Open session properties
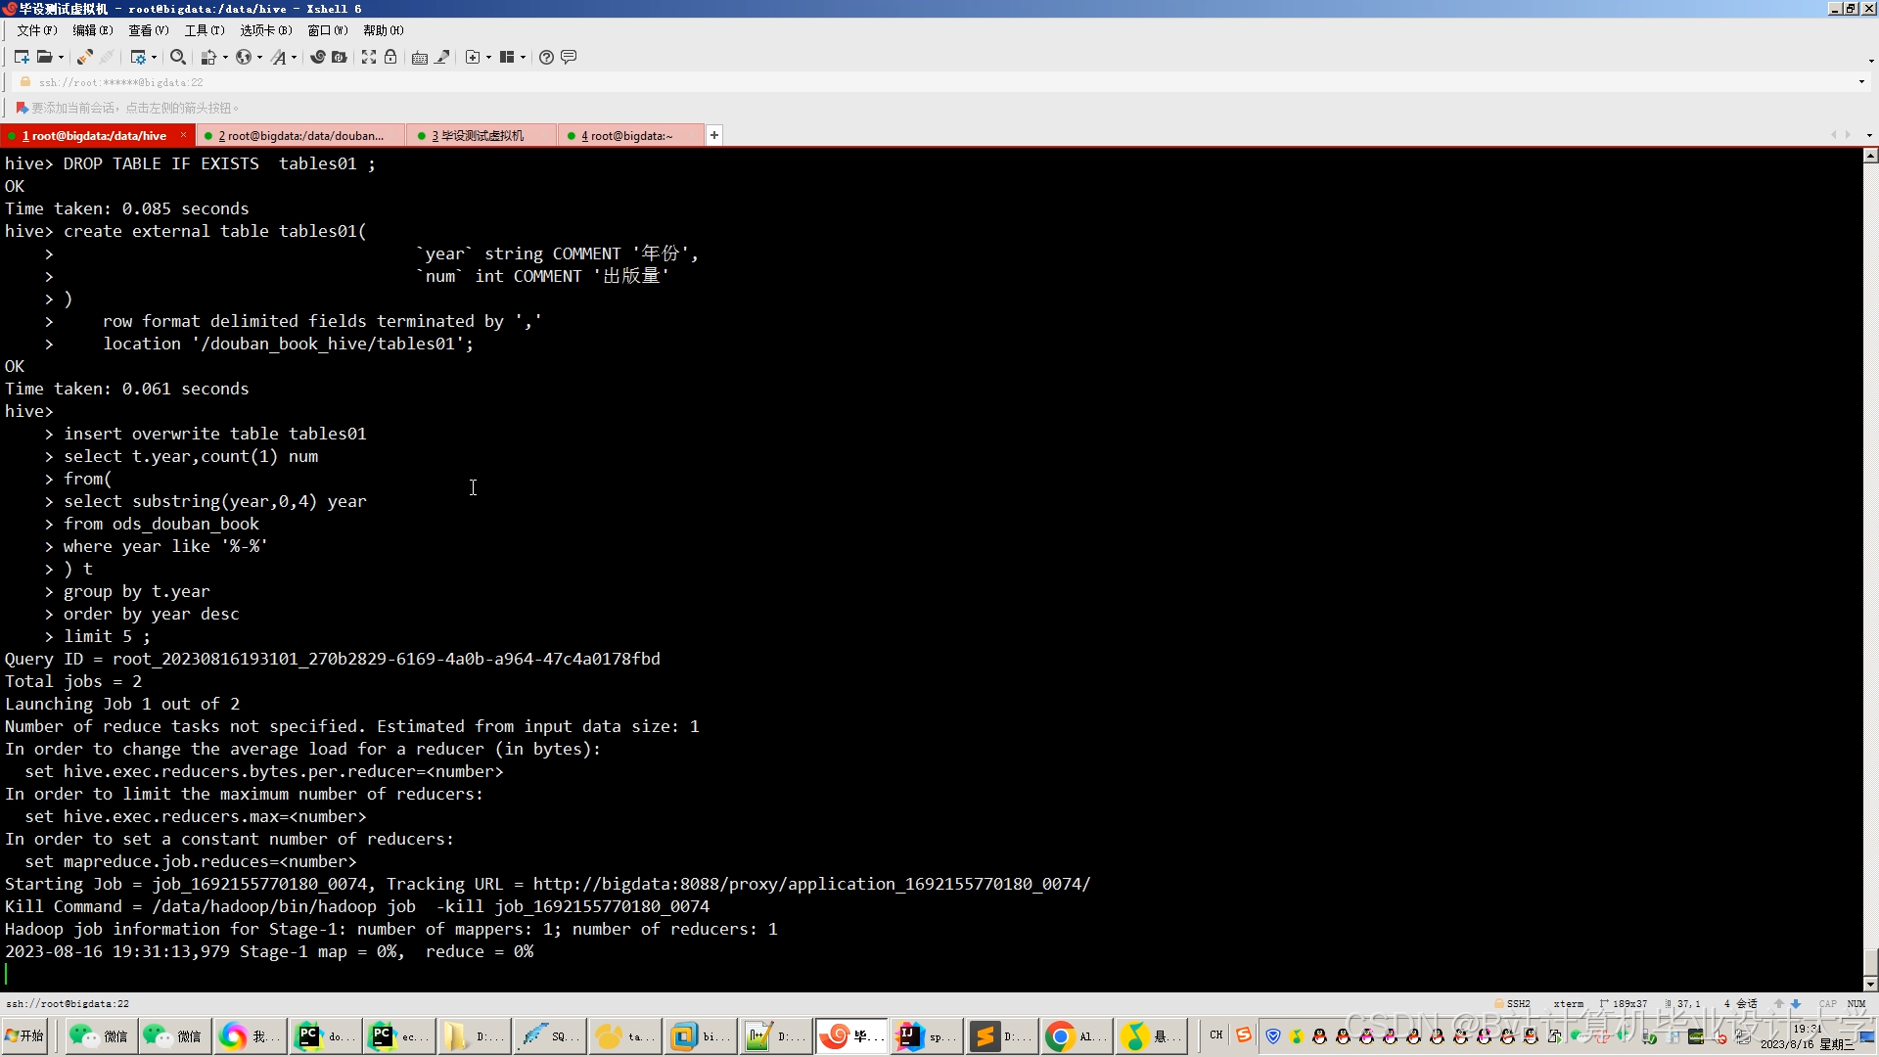The width and height of the screenshot is (1879, 1057). tap(140, 58)
